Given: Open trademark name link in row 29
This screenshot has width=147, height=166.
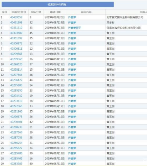Looking at the screenshot, I should [72, 164].
